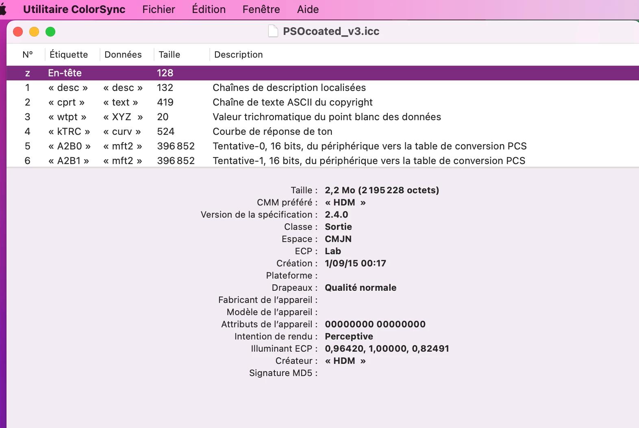639x428 pixels.
Task: Click the Fabricant de l'appareil label
Action: 268,300
